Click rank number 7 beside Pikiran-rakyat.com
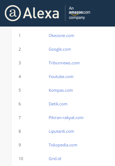This screenshot has width=115, height=166. point(20,118)
